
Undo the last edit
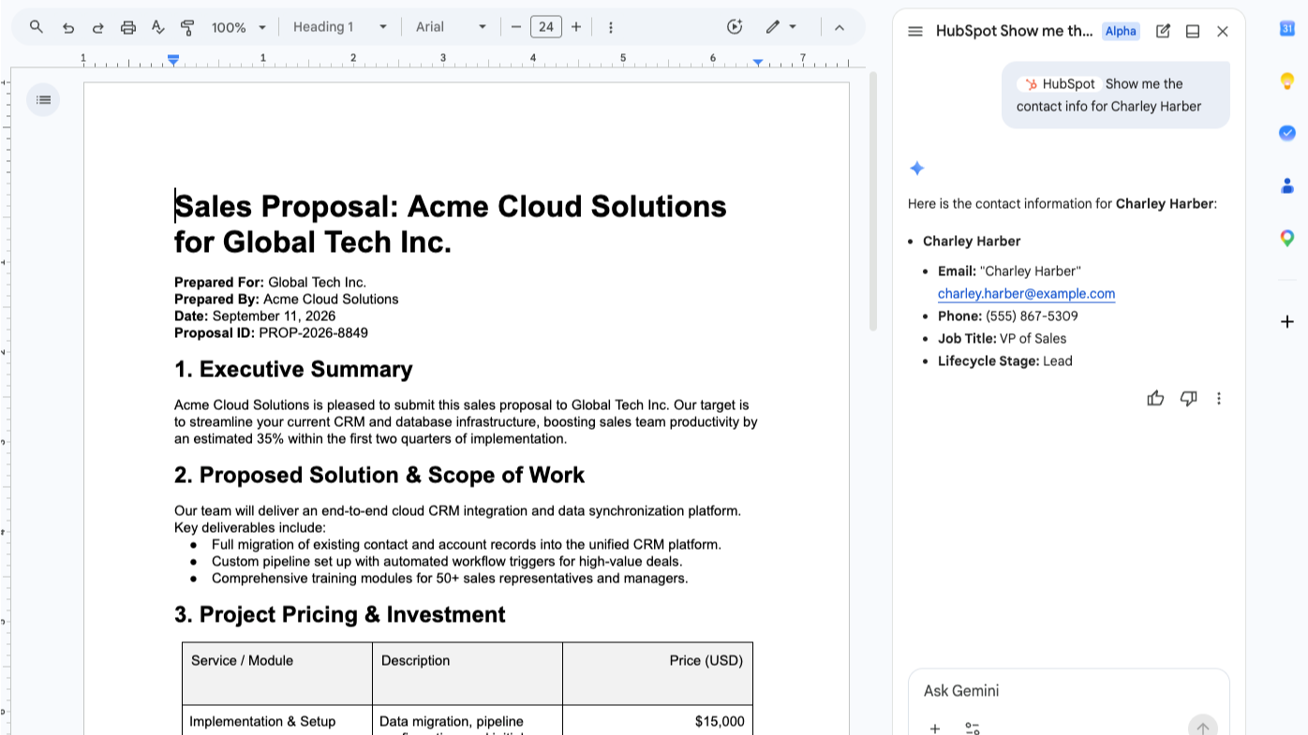click(x=67, y=27)
